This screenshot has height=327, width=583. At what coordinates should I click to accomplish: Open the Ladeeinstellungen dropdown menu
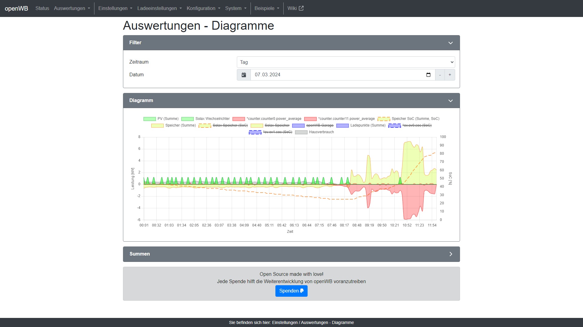tap(159, 8)
